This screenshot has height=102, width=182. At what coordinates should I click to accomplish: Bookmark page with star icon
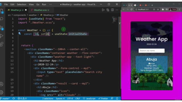[158, 9]
